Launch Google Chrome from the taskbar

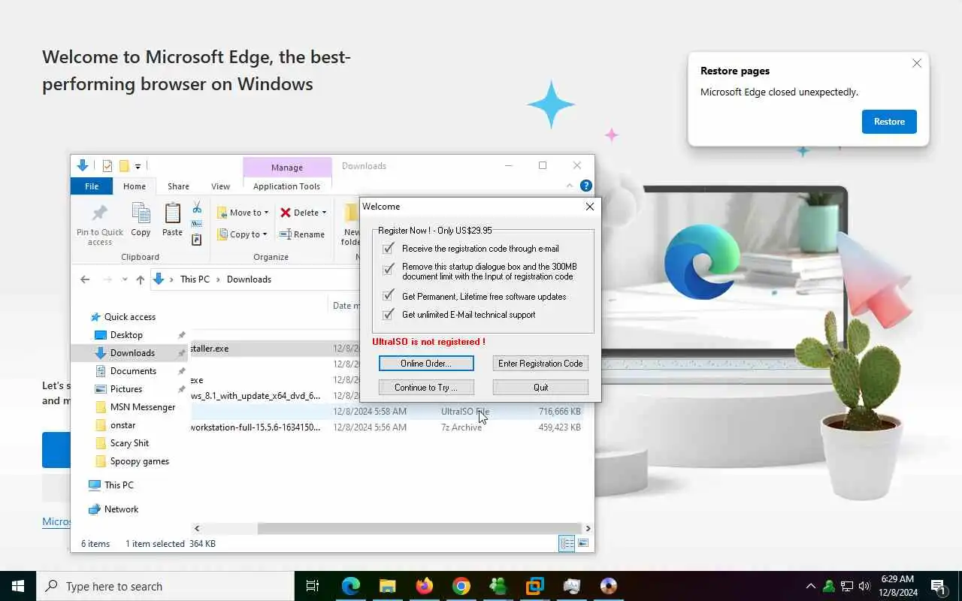point(461,586)
